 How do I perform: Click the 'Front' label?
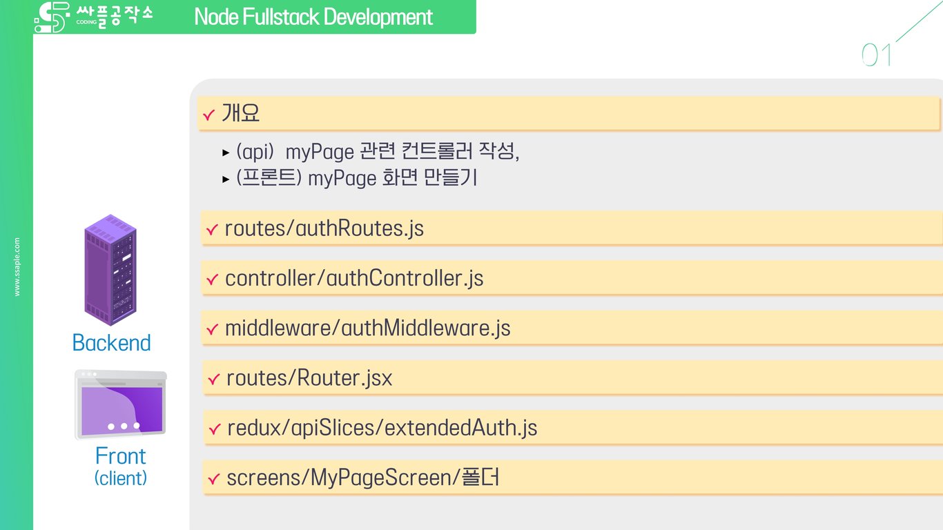click(x=121, y=456)
